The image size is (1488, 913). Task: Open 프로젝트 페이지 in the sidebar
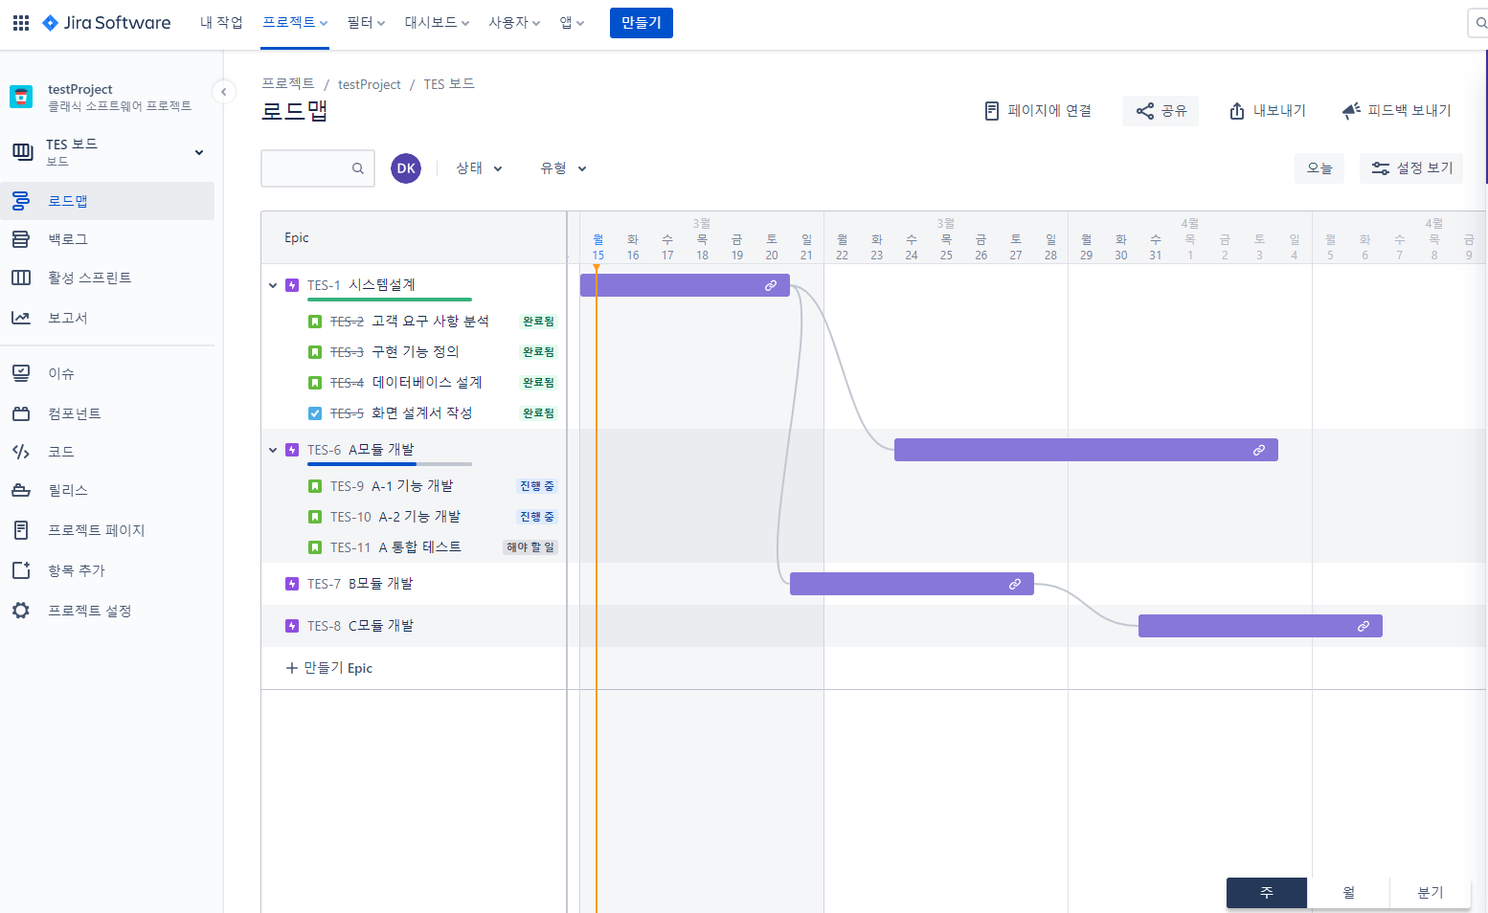107,530
